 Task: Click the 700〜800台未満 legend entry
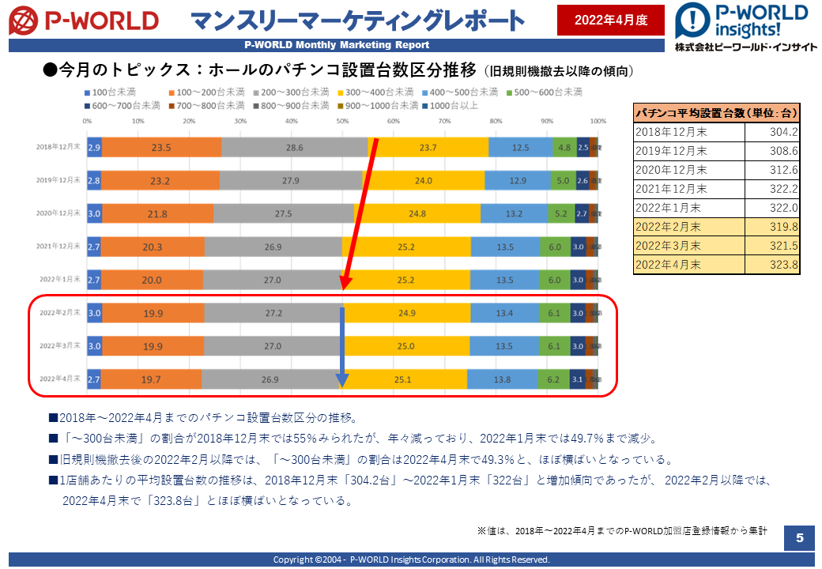(x=206, y=106)
